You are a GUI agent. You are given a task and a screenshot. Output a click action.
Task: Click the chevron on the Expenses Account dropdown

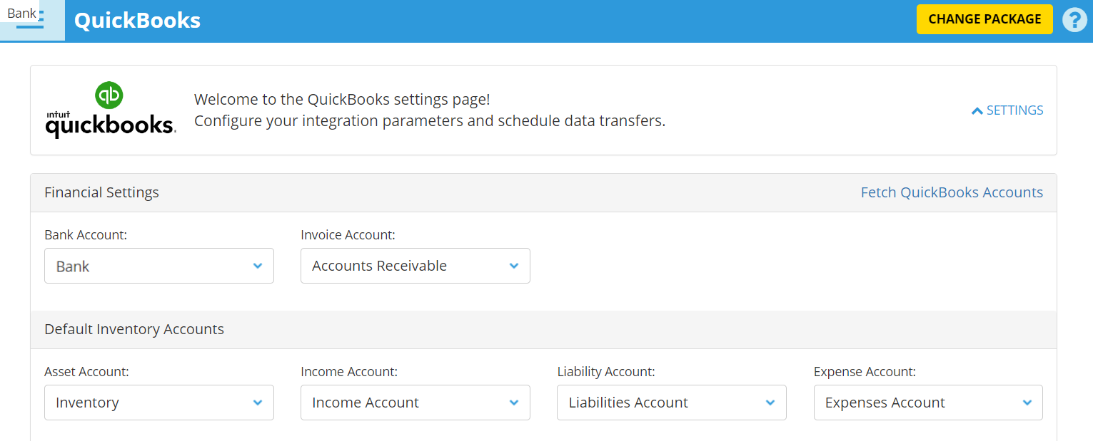point(1027,403)
